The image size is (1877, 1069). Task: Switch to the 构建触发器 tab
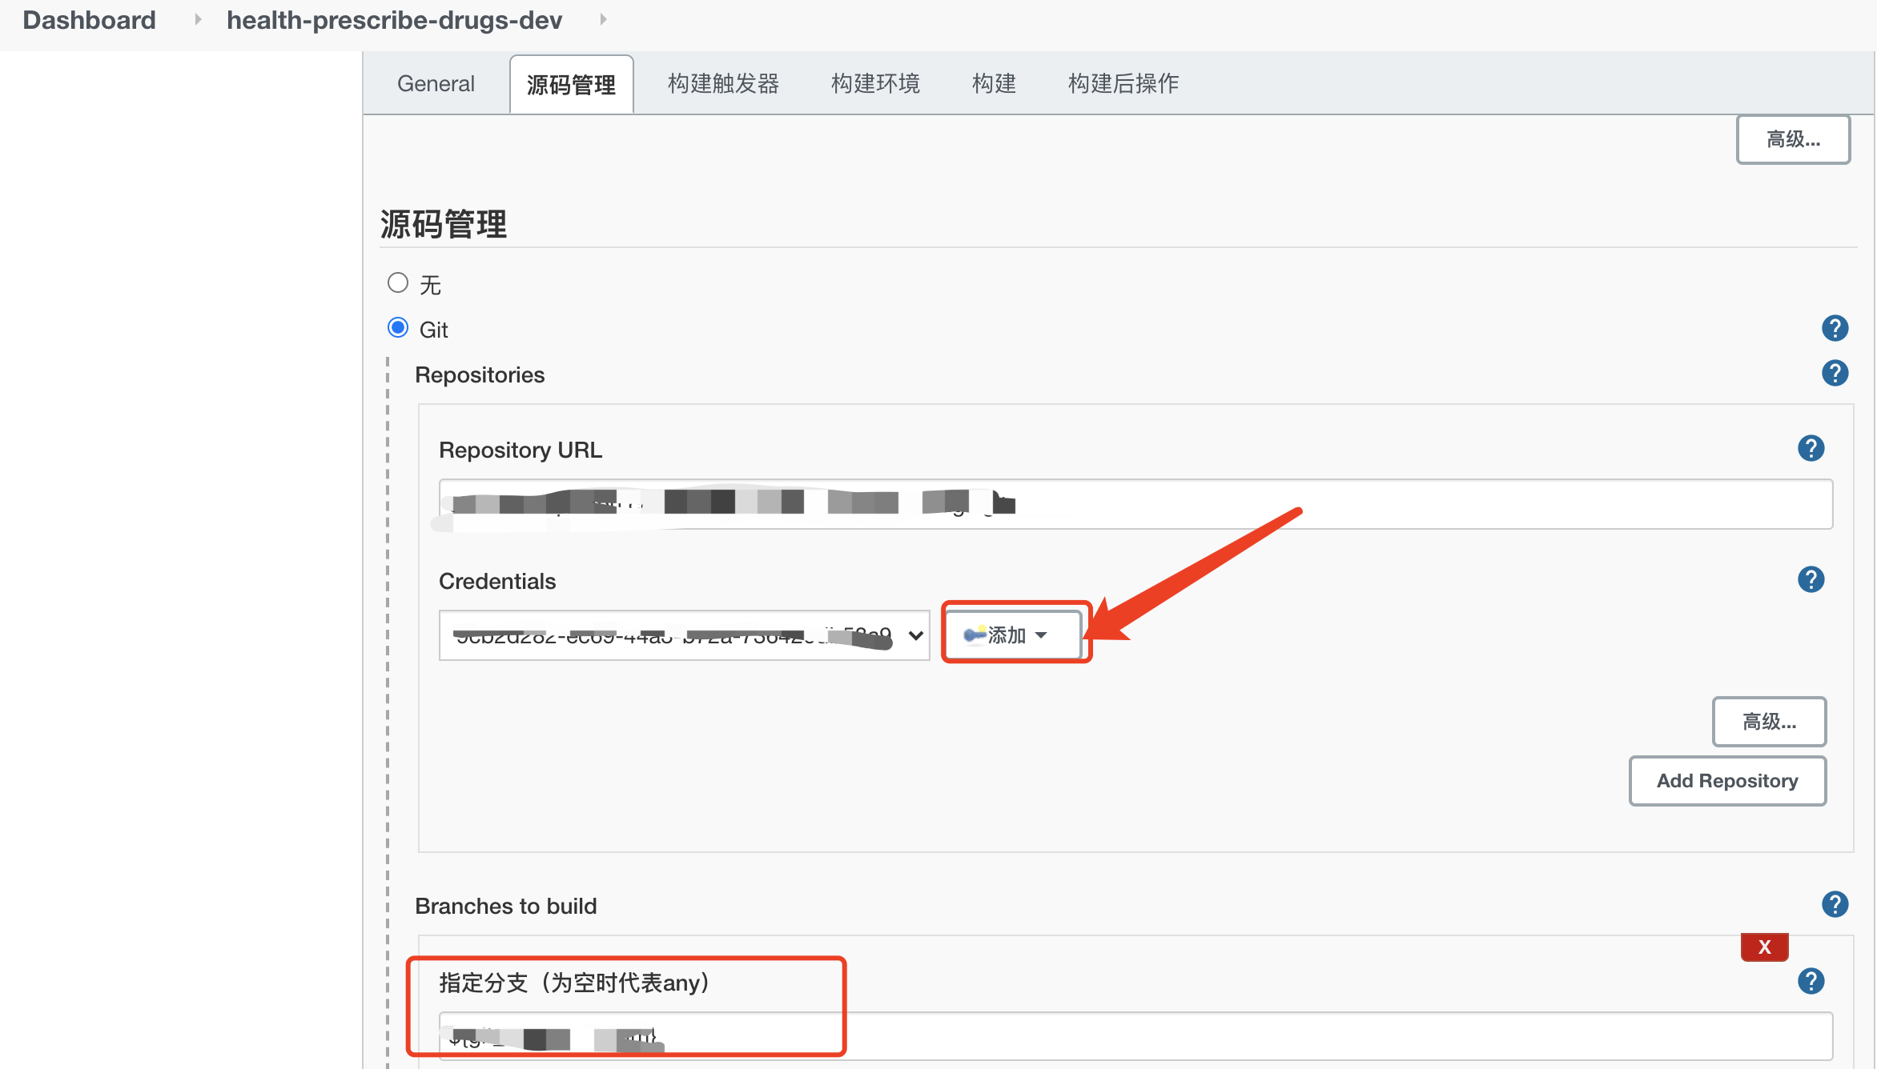723,83
